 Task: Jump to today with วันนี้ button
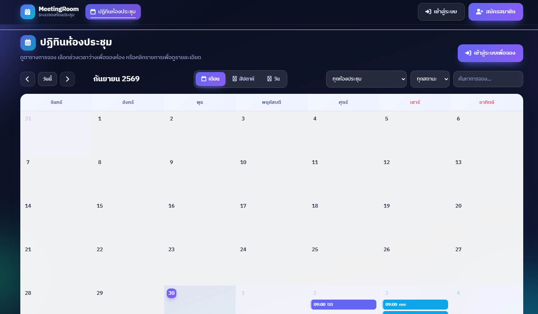click(x=47, y=79)
